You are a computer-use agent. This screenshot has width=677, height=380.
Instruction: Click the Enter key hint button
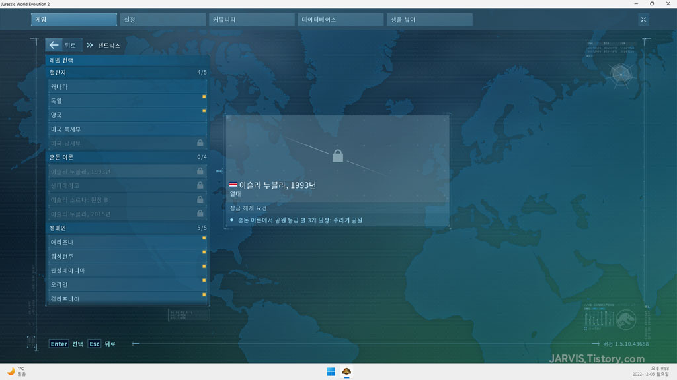coord(59,344)
